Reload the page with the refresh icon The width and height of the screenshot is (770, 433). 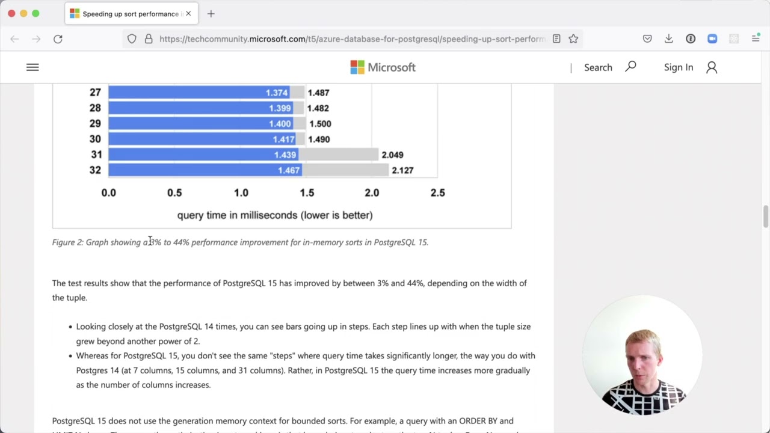[x=58, y=39]
